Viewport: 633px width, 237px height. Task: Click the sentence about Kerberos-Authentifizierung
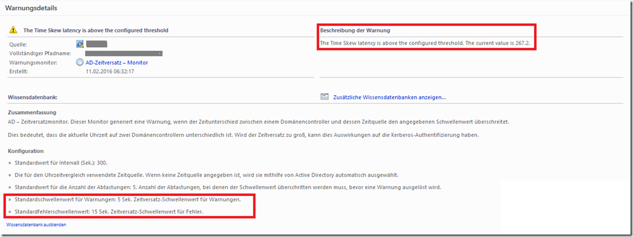243,135
